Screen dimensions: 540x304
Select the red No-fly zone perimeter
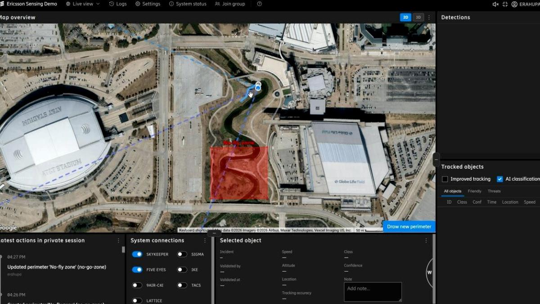click(x=239, y=173)
